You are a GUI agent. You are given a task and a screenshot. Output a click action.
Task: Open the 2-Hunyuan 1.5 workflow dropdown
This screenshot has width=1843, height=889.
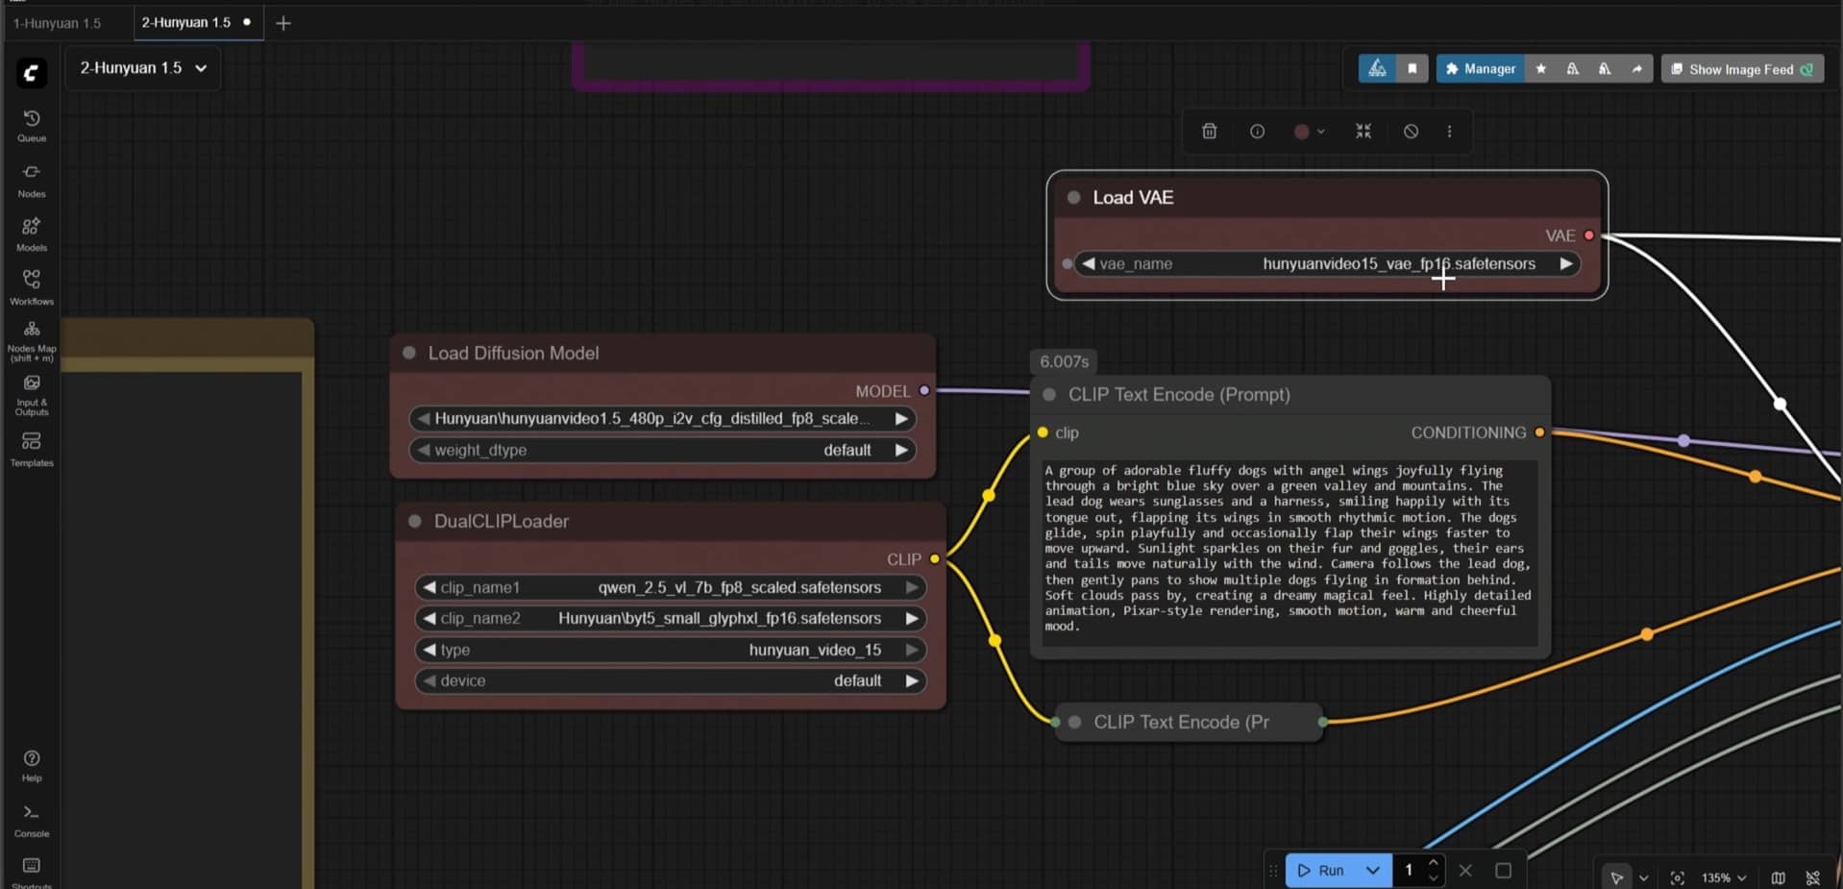tap(143, 68)
